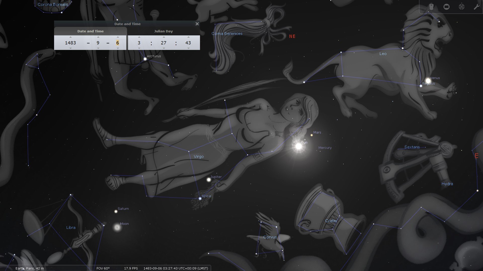Click the Corona Borealis label
Screen dimensions: 483x271
[x=53, y=5]
